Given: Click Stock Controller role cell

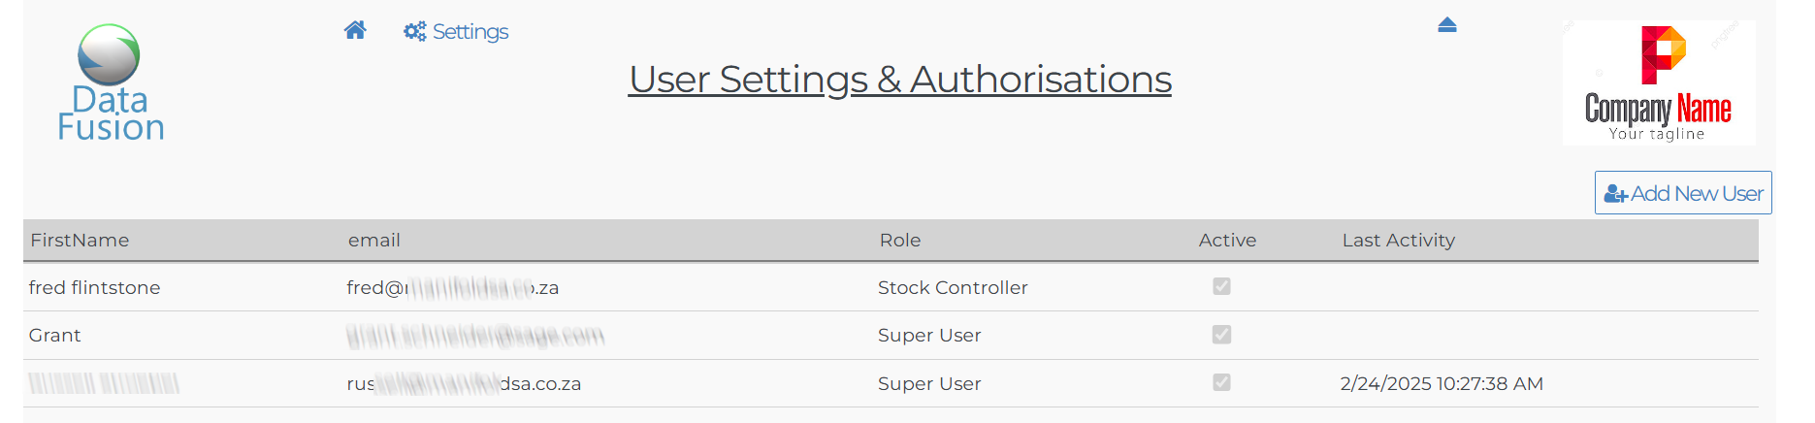Looking at the screenshot, I should pos(953,288).
